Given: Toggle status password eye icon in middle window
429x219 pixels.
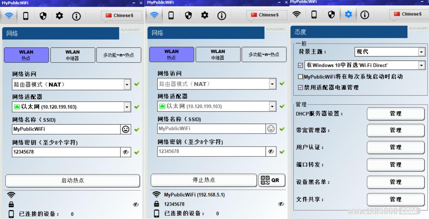Looking at the screenshot, I should (281, 204).
